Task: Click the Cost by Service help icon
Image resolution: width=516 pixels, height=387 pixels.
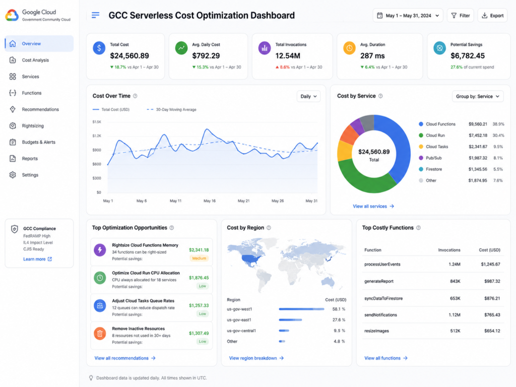Action: pos(380,96)
